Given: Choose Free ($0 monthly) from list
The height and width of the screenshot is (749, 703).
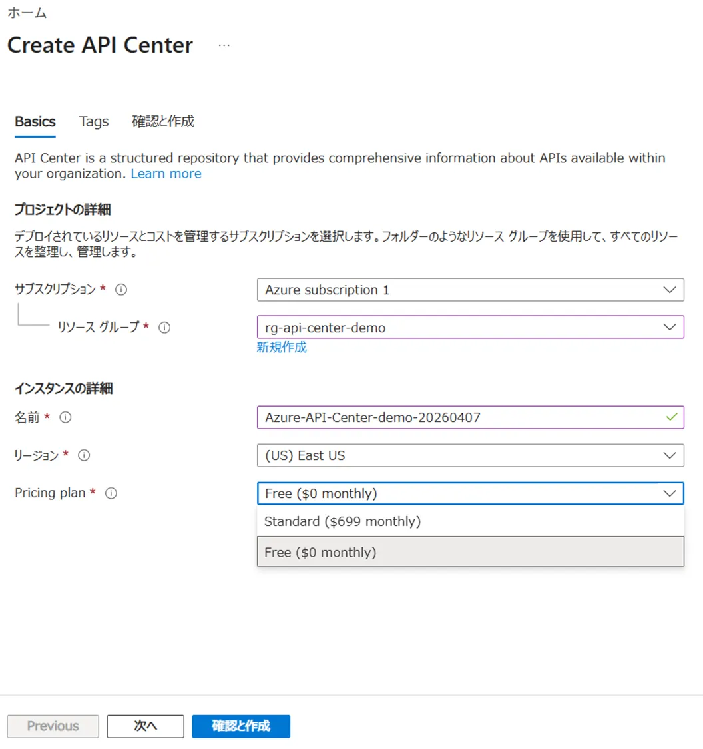Looking at the screenshot, I should point(320,552).
